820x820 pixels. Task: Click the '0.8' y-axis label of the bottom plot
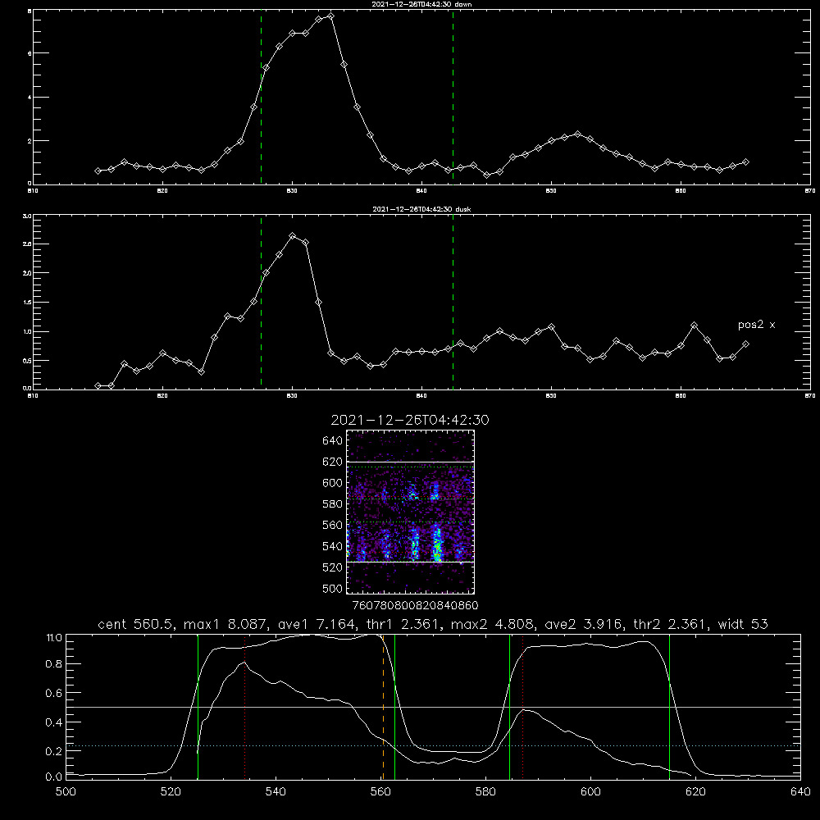[54, 664]
